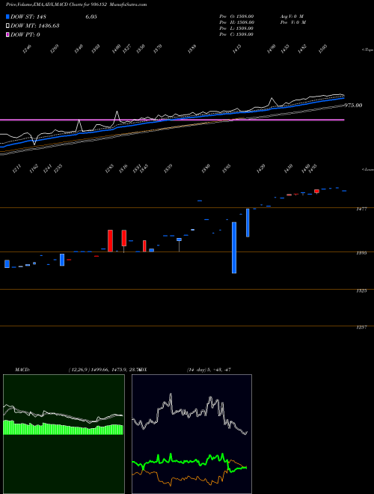
Task: Click the 'Pre H: 1508.00' high value
Action: 236,22
